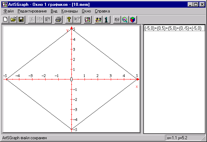This screenshot has width=207, height=142.
Task: Click the f(x) function icon
Action: (x=117, y=20)
